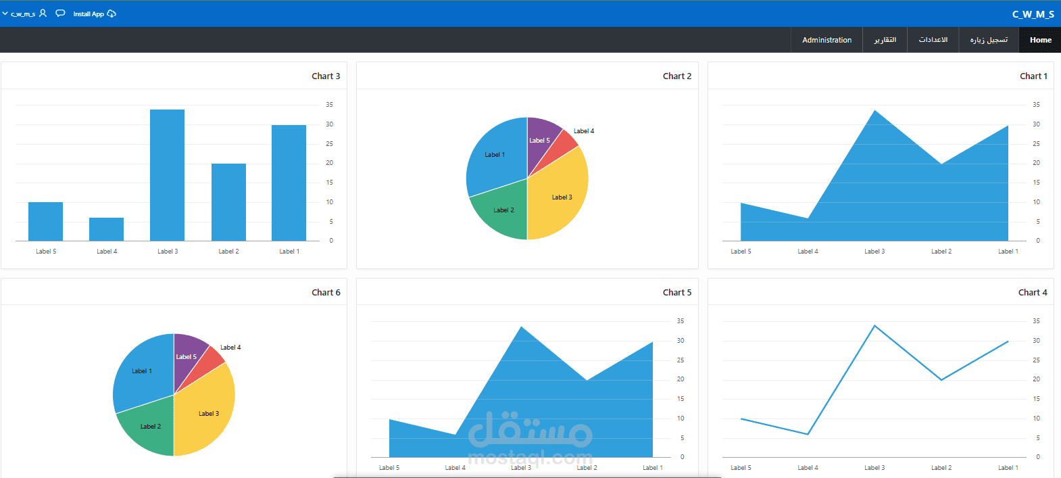
Task: Click the Label 1 x-axis text under Chart 4
Action: tap(1008, 468)
